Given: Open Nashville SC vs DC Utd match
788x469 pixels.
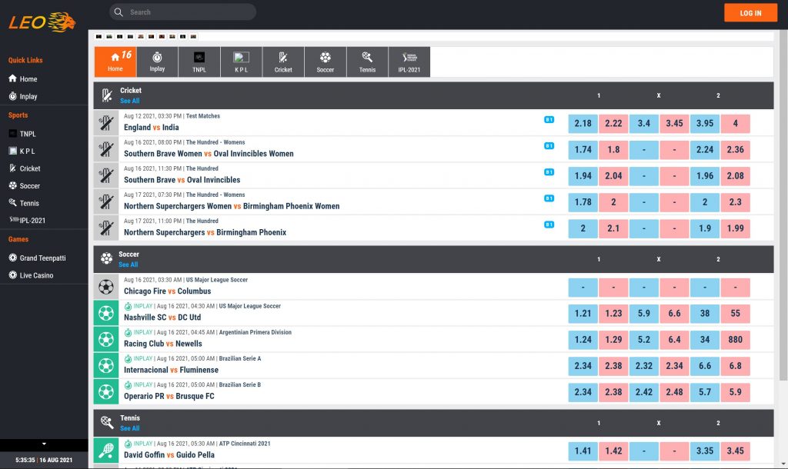Looking at the screenshot, I should coord(162,318).
